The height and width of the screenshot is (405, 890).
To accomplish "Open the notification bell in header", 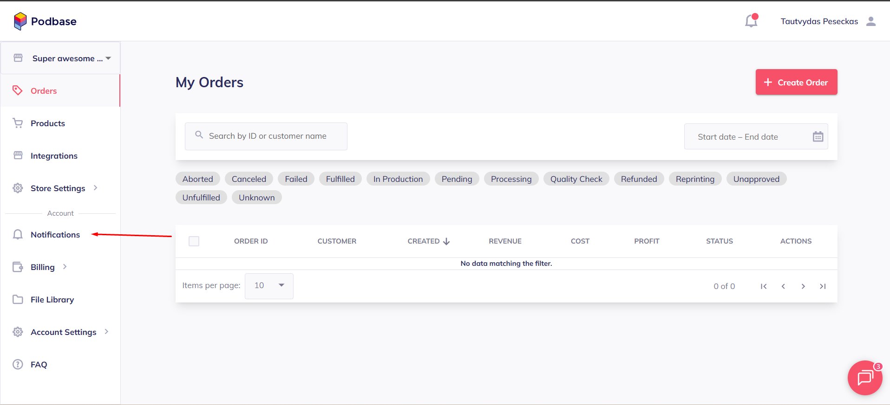I will pyautogui.click(x=751, y=21).
